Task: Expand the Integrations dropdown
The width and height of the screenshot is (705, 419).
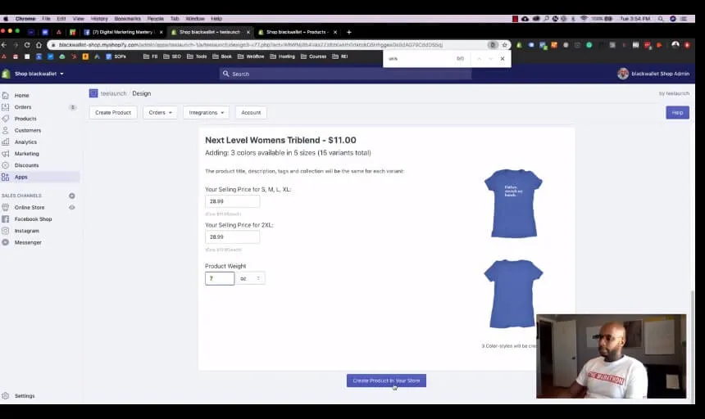Action: 206,113
